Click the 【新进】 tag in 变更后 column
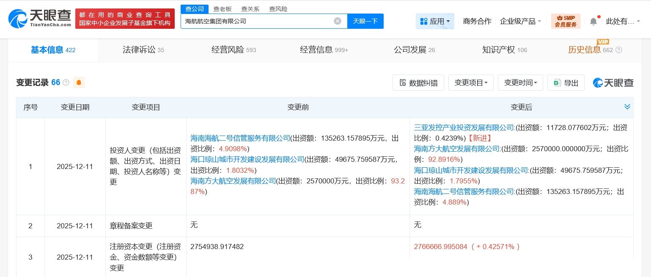Screen dimensions: 651x277 [480, 138]
